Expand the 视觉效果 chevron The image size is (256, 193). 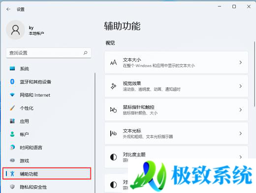240,86
